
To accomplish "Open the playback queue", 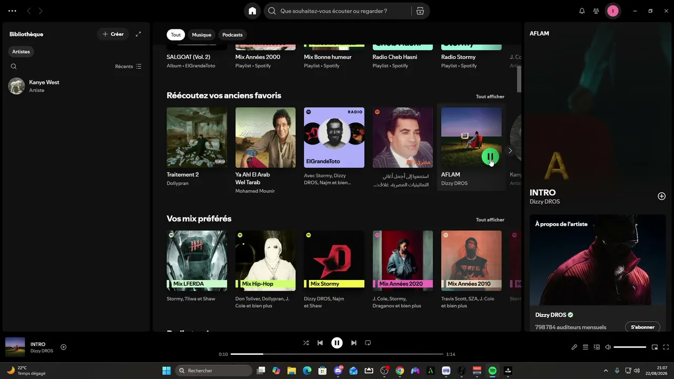I will tap(586, 347).
